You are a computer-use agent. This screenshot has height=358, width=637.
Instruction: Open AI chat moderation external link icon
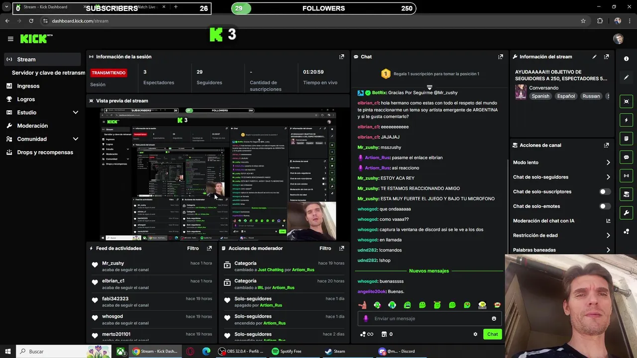point(608,221)
